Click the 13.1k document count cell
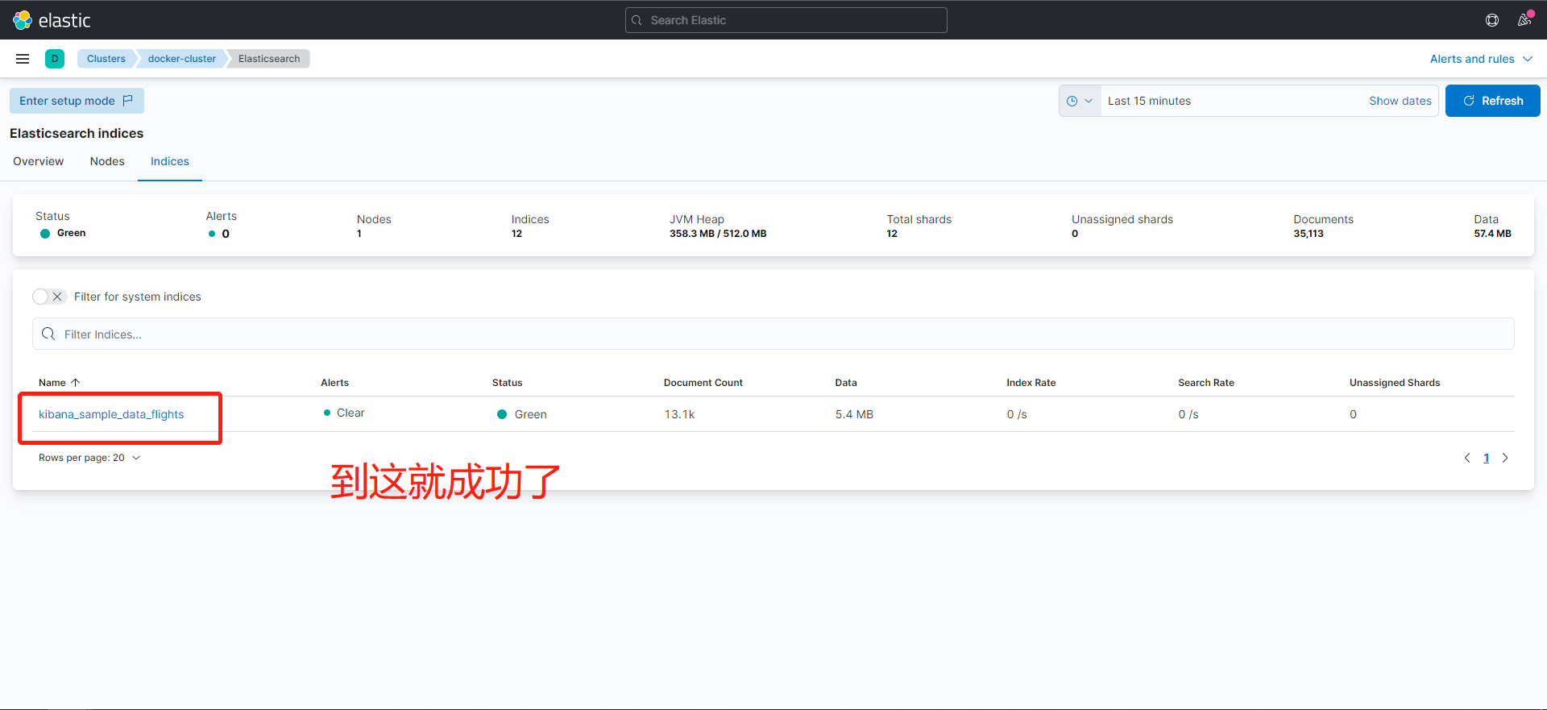 tap(679, 414)
